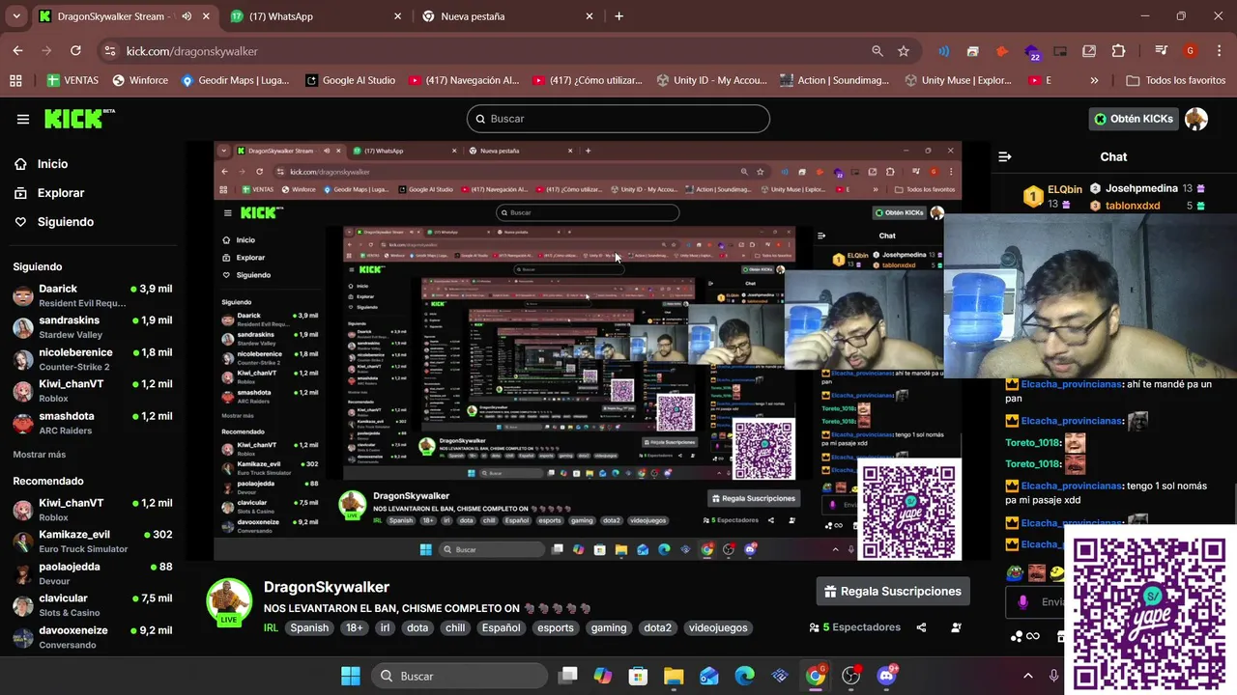Screen dimensions: 1237x695
Task: Open Kamikaze_evil in the Recomendado list
Action: pyautogui.click(x=92, y=542)
